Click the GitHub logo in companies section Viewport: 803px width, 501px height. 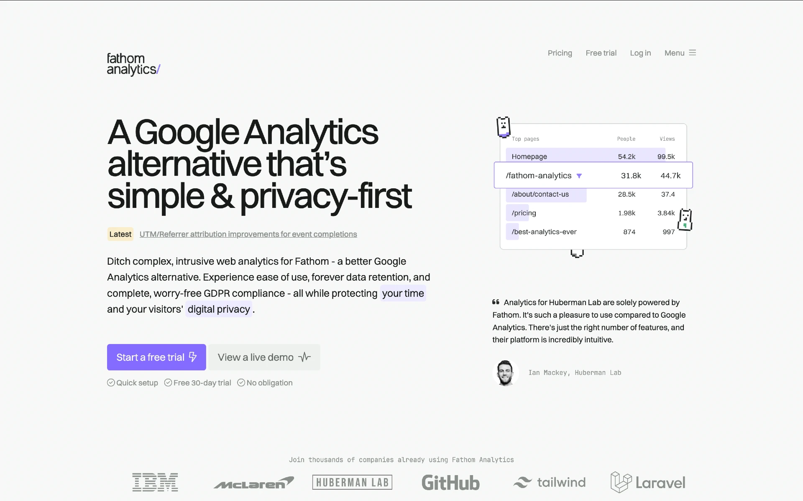point(450,482)
